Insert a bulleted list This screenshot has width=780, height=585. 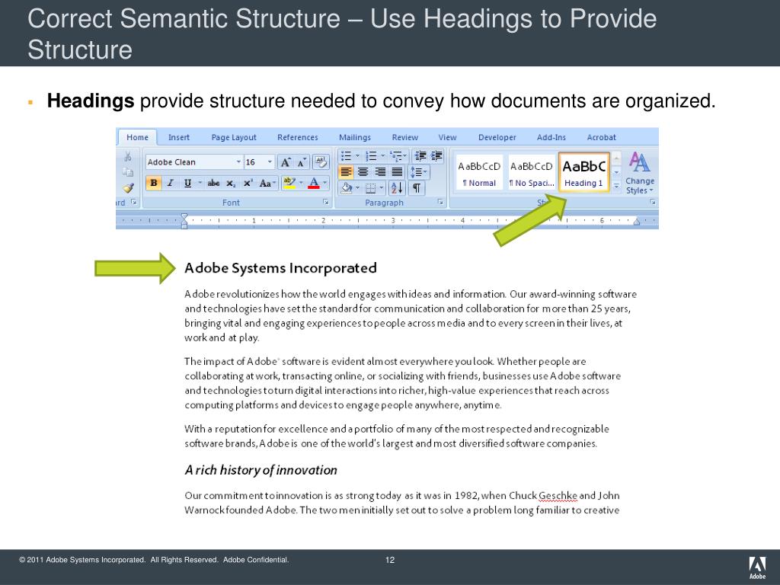click(347, 156)
